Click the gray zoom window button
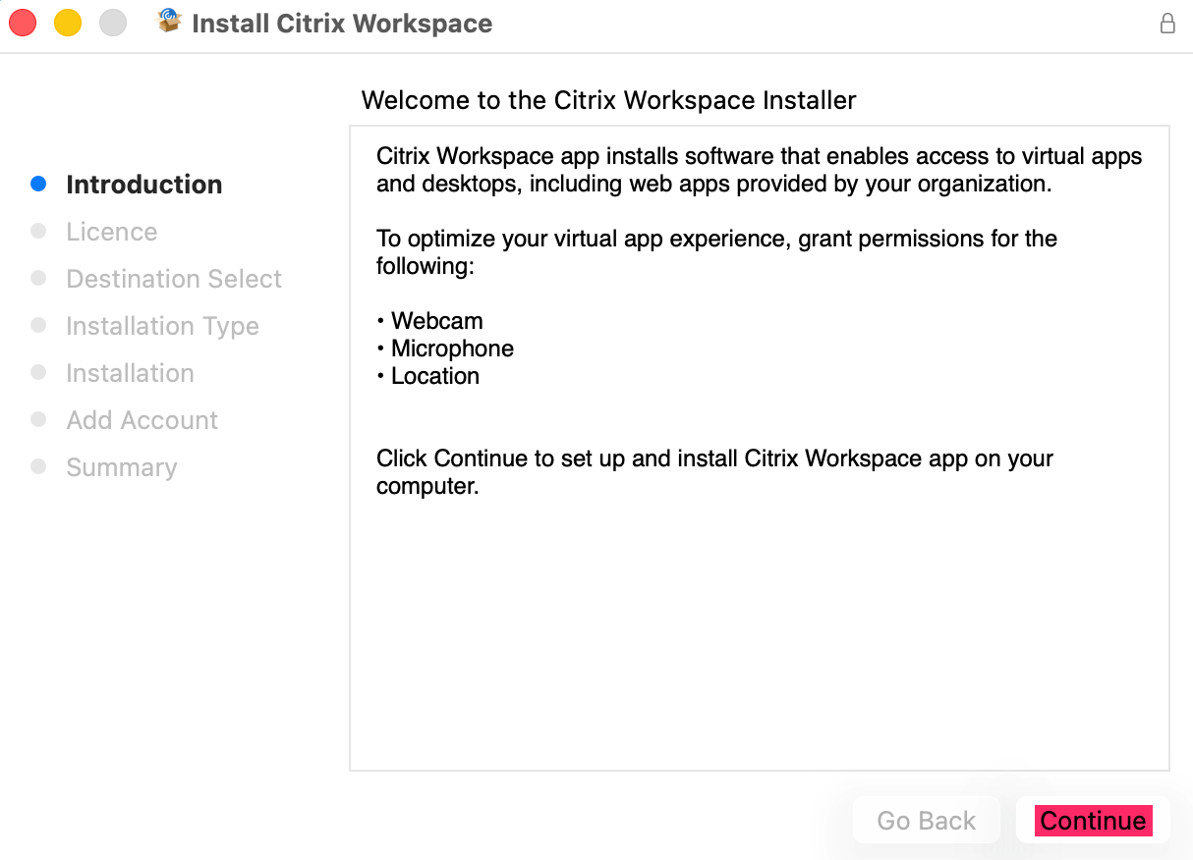Viewport: 1193px width, 860px height. (x=113, y=23)
